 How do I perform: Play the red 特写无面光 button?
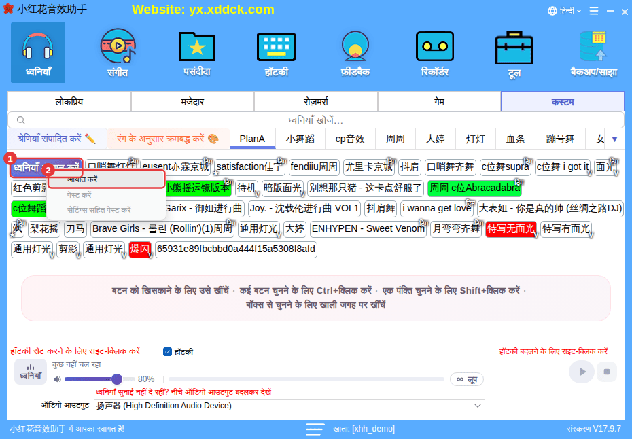pos(510,229)
